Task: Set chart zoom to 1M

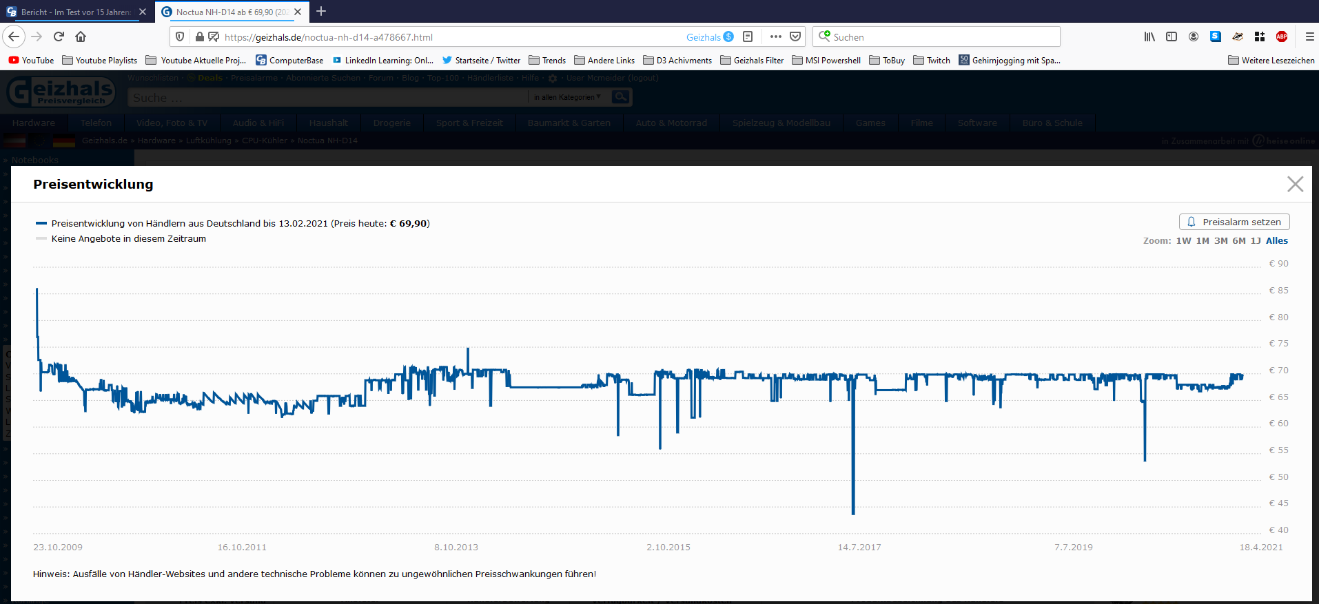Action: [x=1203, y=241]
